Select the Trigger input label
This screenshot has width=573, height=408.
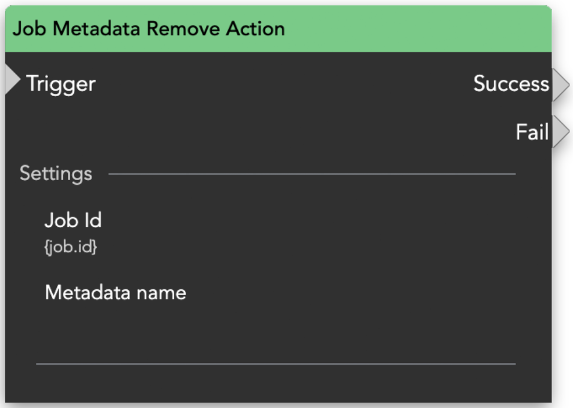[61, 83]
